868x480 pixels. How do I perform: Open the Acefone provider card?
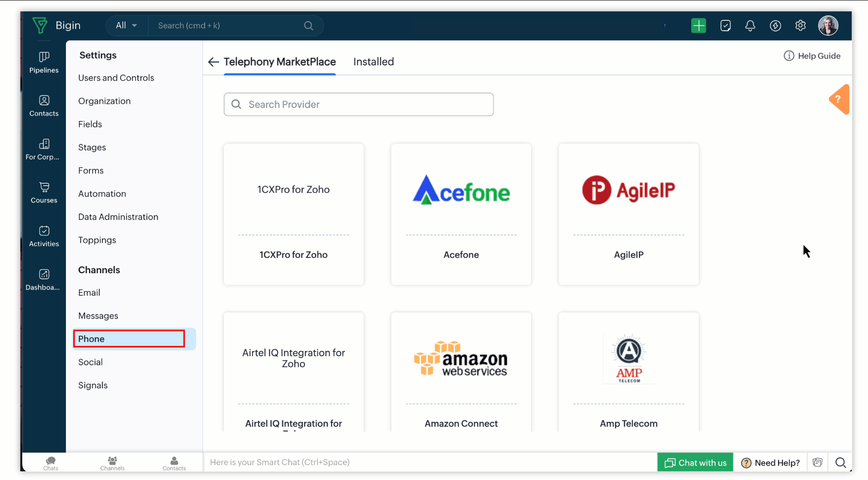(461, 214)
